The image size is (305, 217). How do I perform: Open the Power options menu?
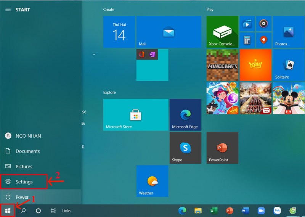[41, 197]
